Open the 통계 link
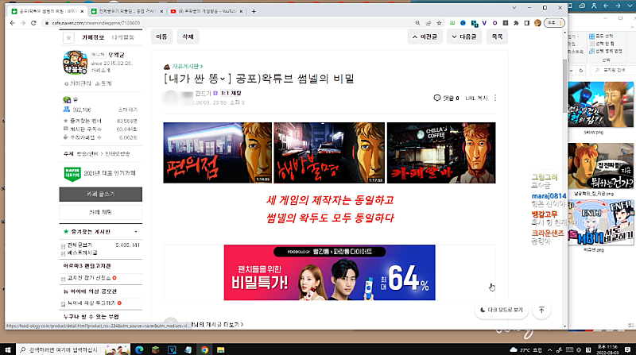Screen dimensions: 636x355 click(103, 83)
